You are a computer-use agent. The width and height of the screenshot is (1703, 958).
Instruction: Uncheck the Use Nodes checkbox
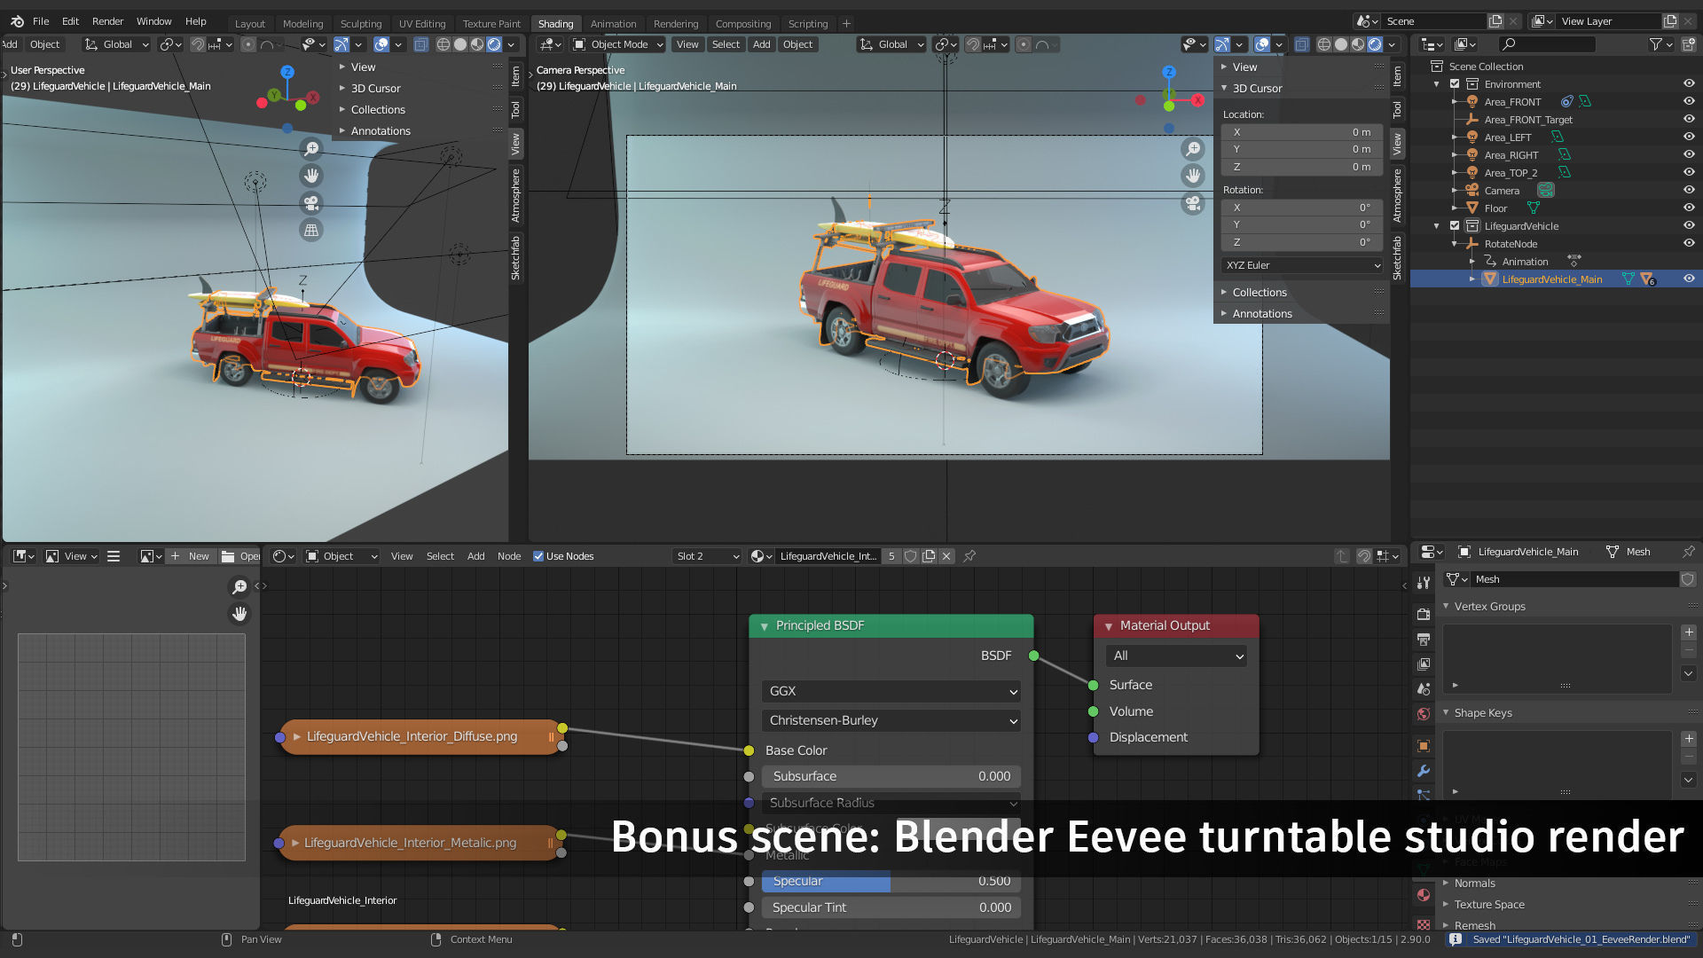point(538,556)
